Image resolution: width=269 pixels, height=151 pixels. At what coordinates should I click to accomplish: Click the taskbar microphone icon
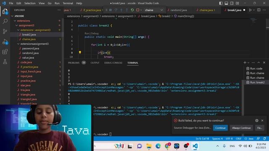click(x=224, y=146)
